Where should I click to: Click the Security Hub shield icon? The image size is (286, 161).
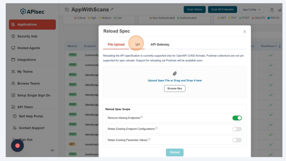(x=13, y=36)
